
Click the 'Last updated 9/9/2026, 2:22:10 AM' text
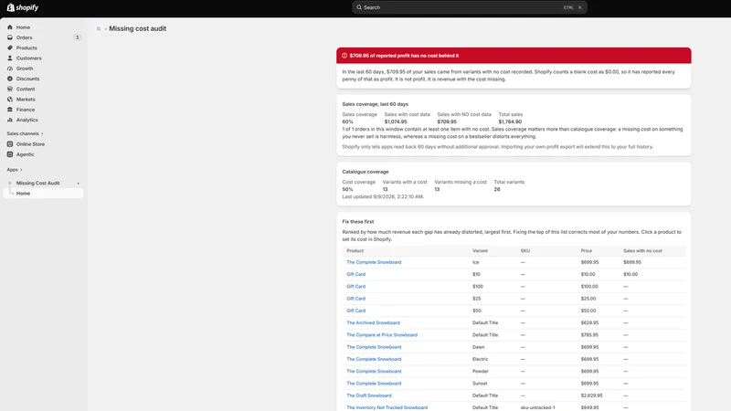click(x=383, y=196)
